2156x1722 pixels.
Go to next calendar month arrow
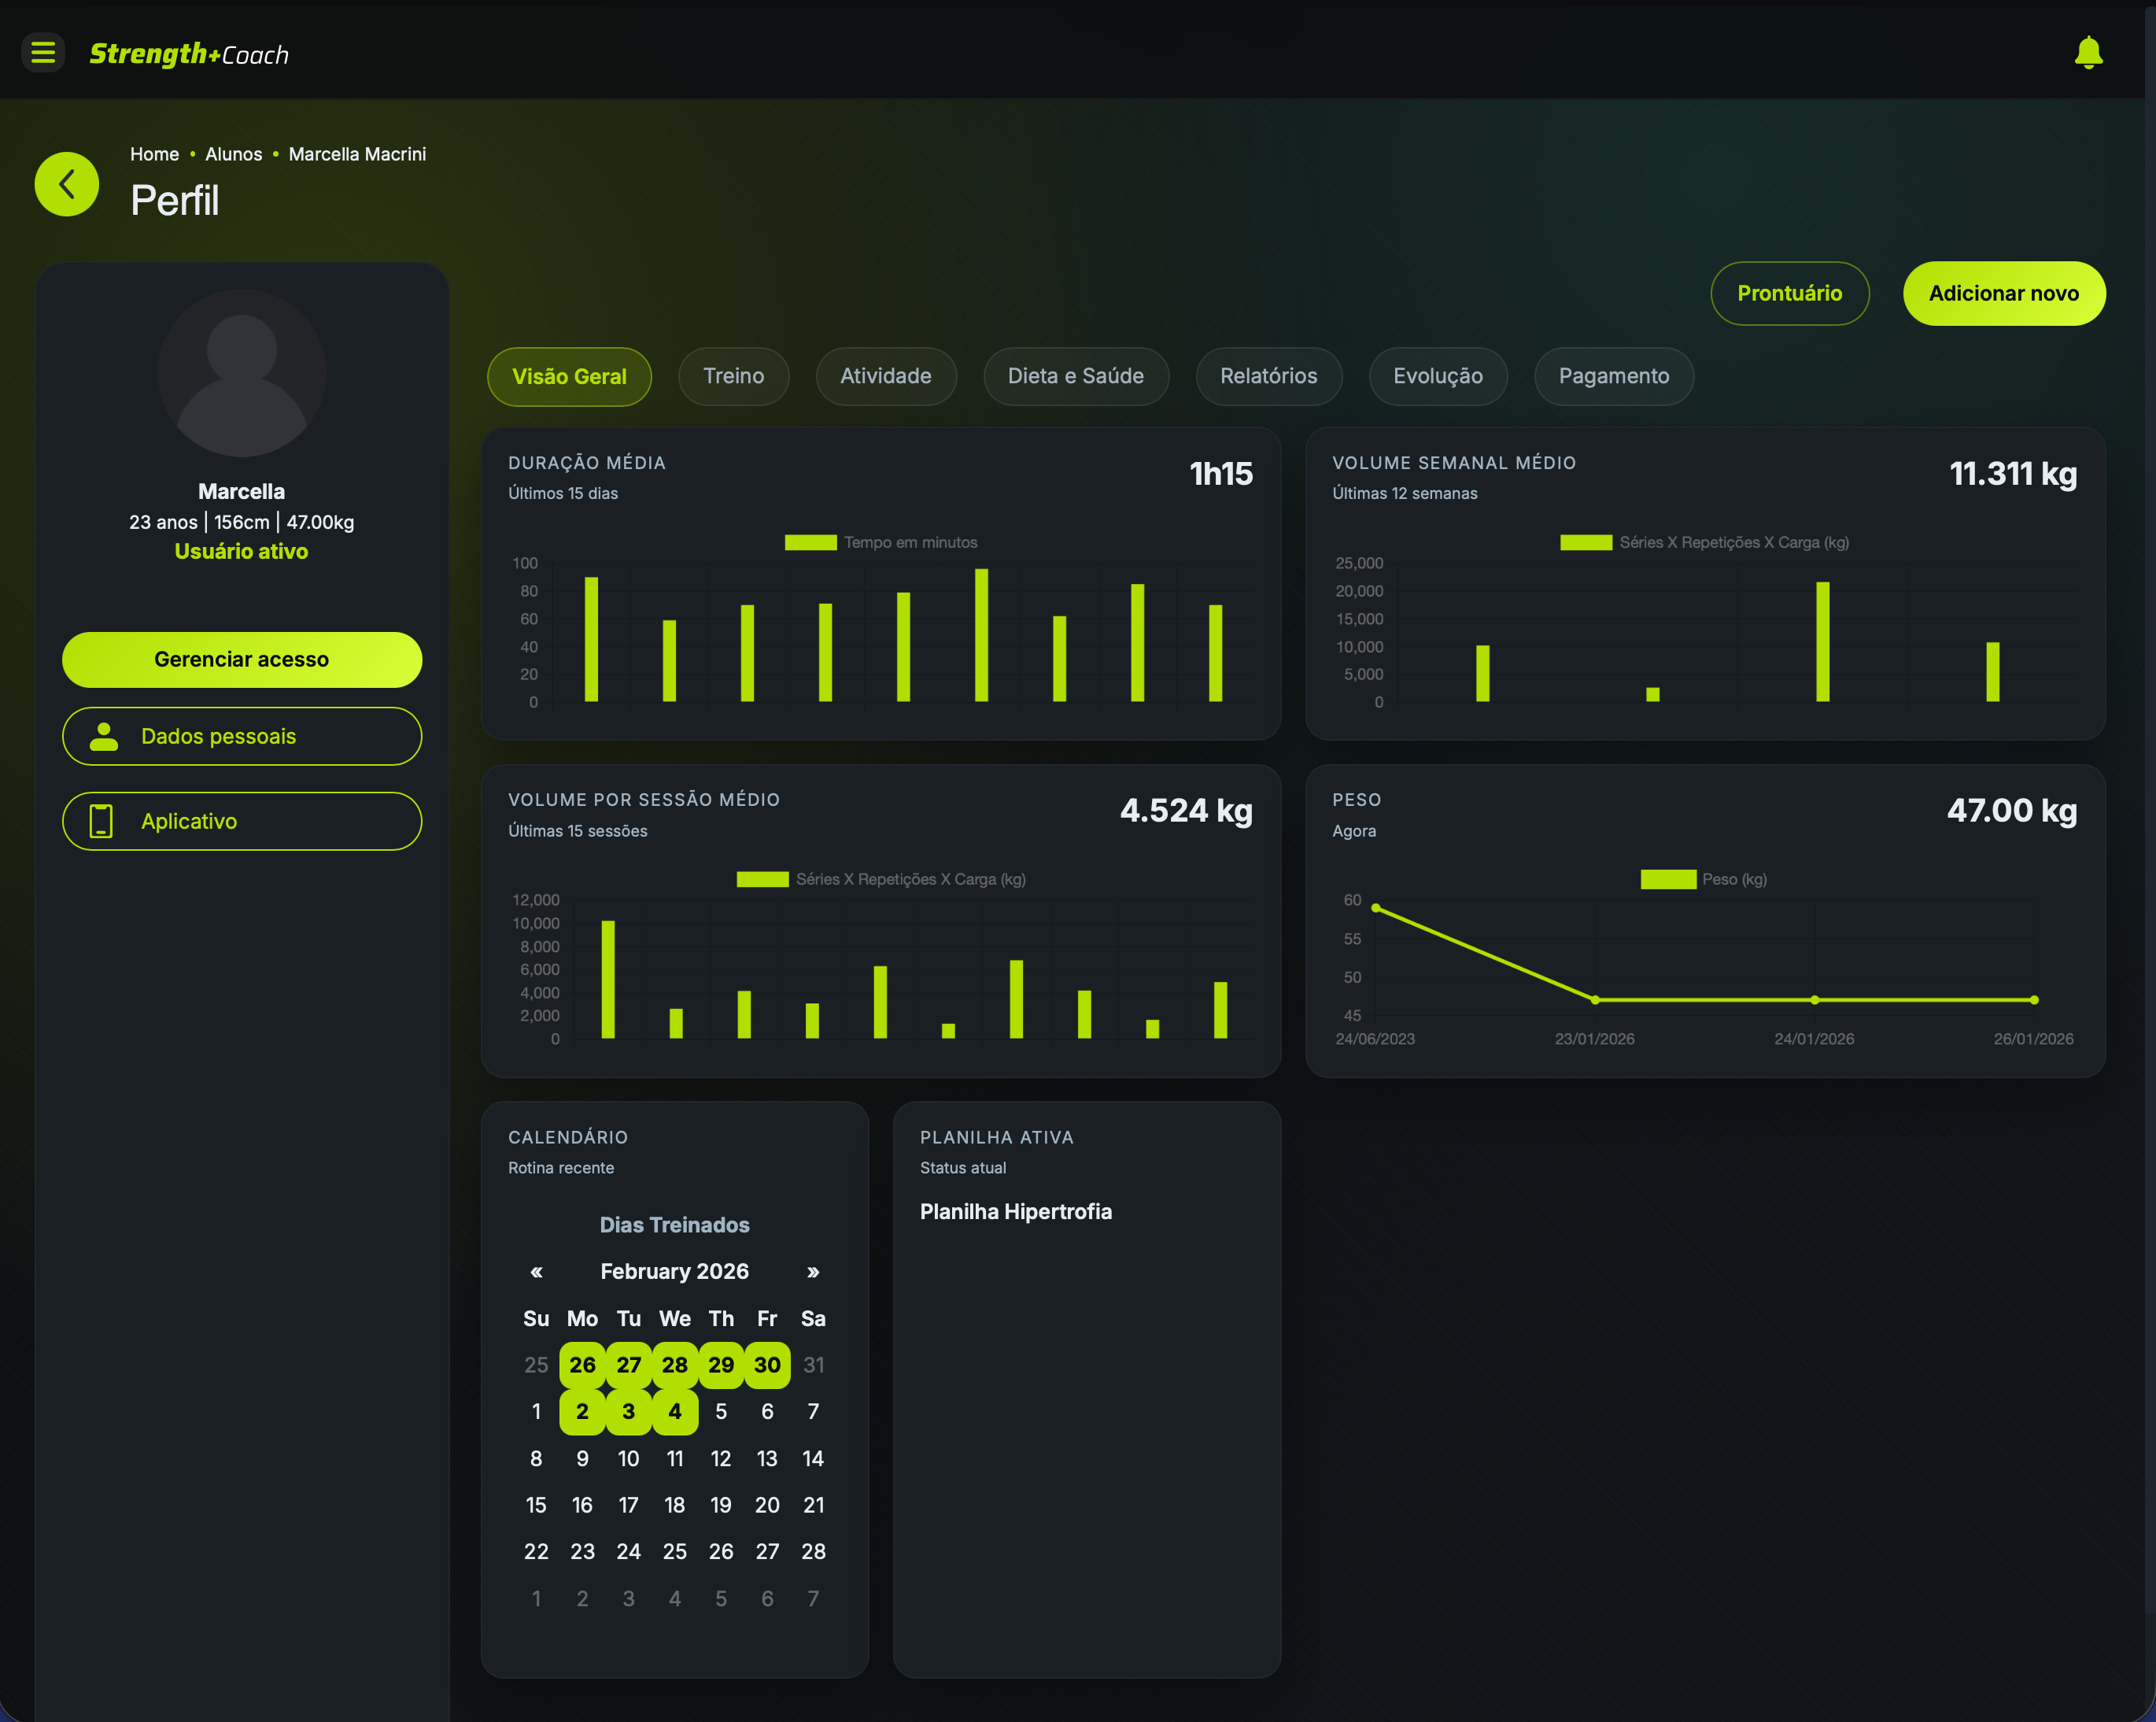[x=813, y=1272]
